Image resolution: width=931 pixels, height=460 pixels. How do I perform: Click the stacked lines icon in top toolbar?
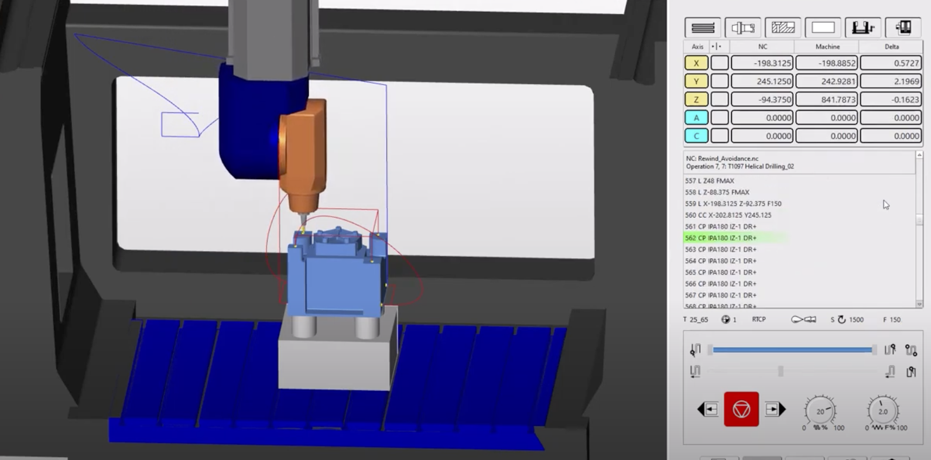pos(703,28)
